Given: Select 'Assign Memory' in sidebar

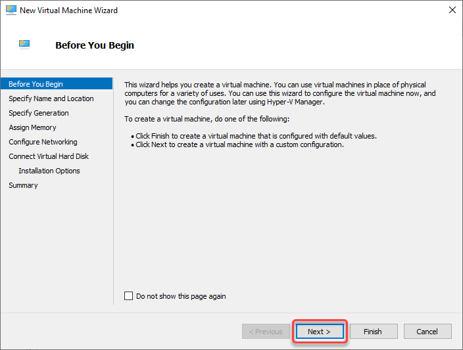Looking at the screenshot, I should tap(32, 127).
